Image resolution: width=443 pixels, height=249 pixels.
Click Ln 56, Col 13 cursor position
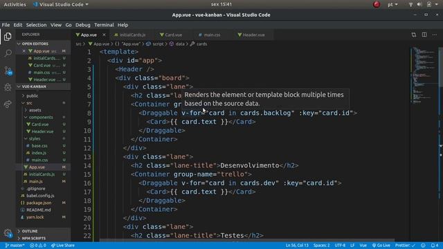[x=297, y=246]
